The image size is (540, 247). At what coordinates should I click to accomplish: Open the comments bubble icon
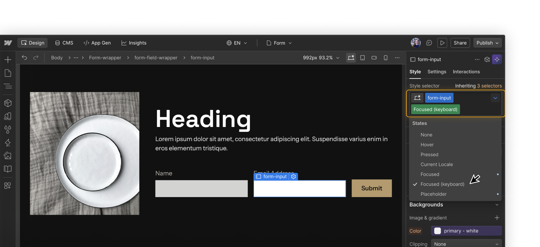coord(429,43)
